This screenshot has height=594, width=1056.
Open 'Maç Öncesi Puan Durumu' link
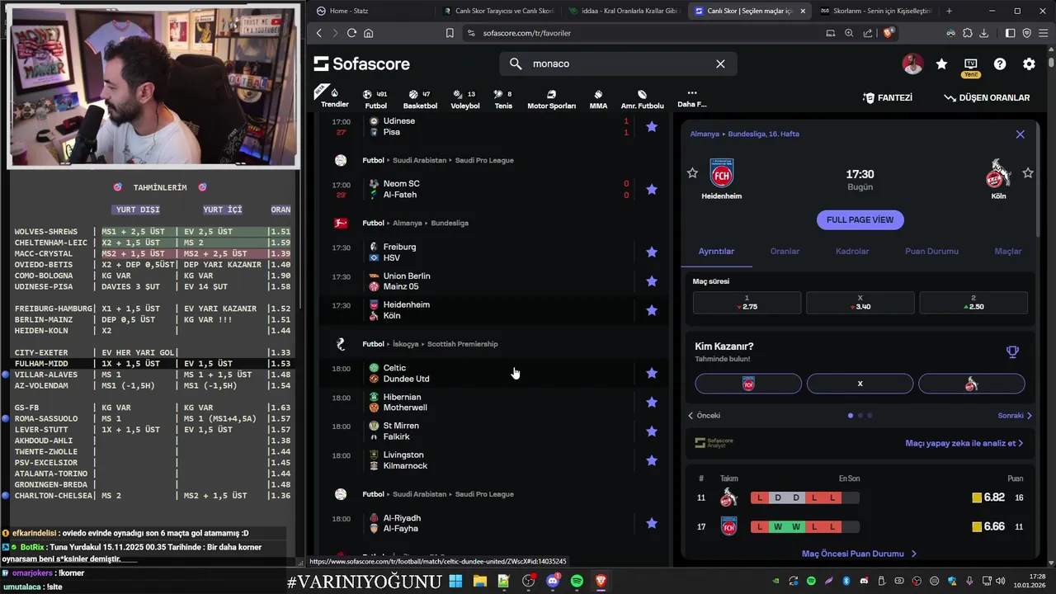(x=859, y=554)
